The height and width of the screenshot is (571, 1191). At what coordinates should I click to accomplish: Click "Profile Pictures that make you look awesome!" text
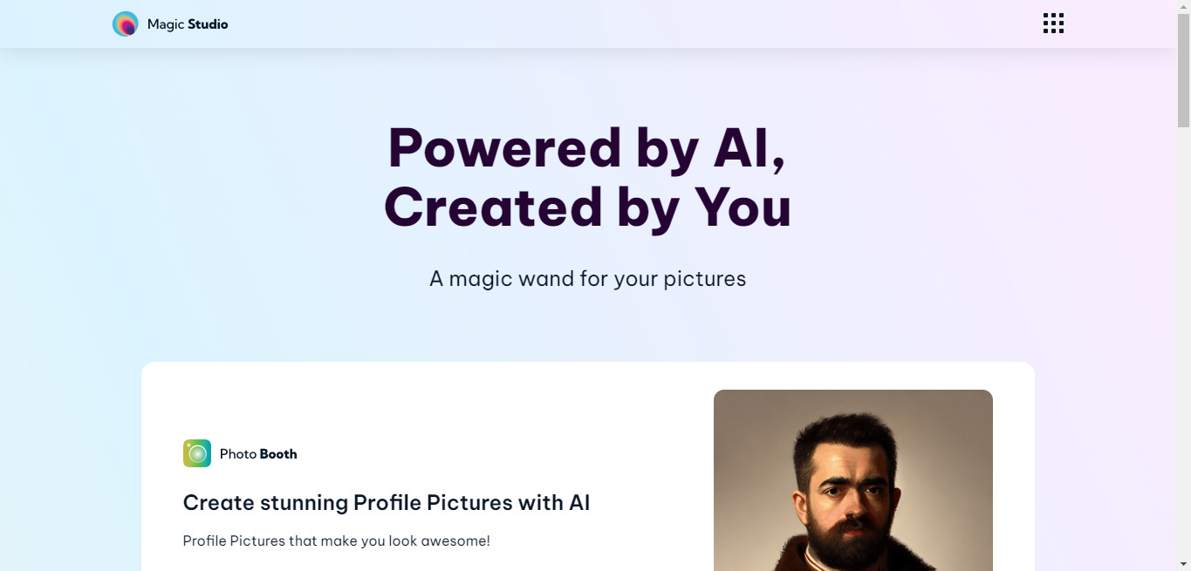336,541
